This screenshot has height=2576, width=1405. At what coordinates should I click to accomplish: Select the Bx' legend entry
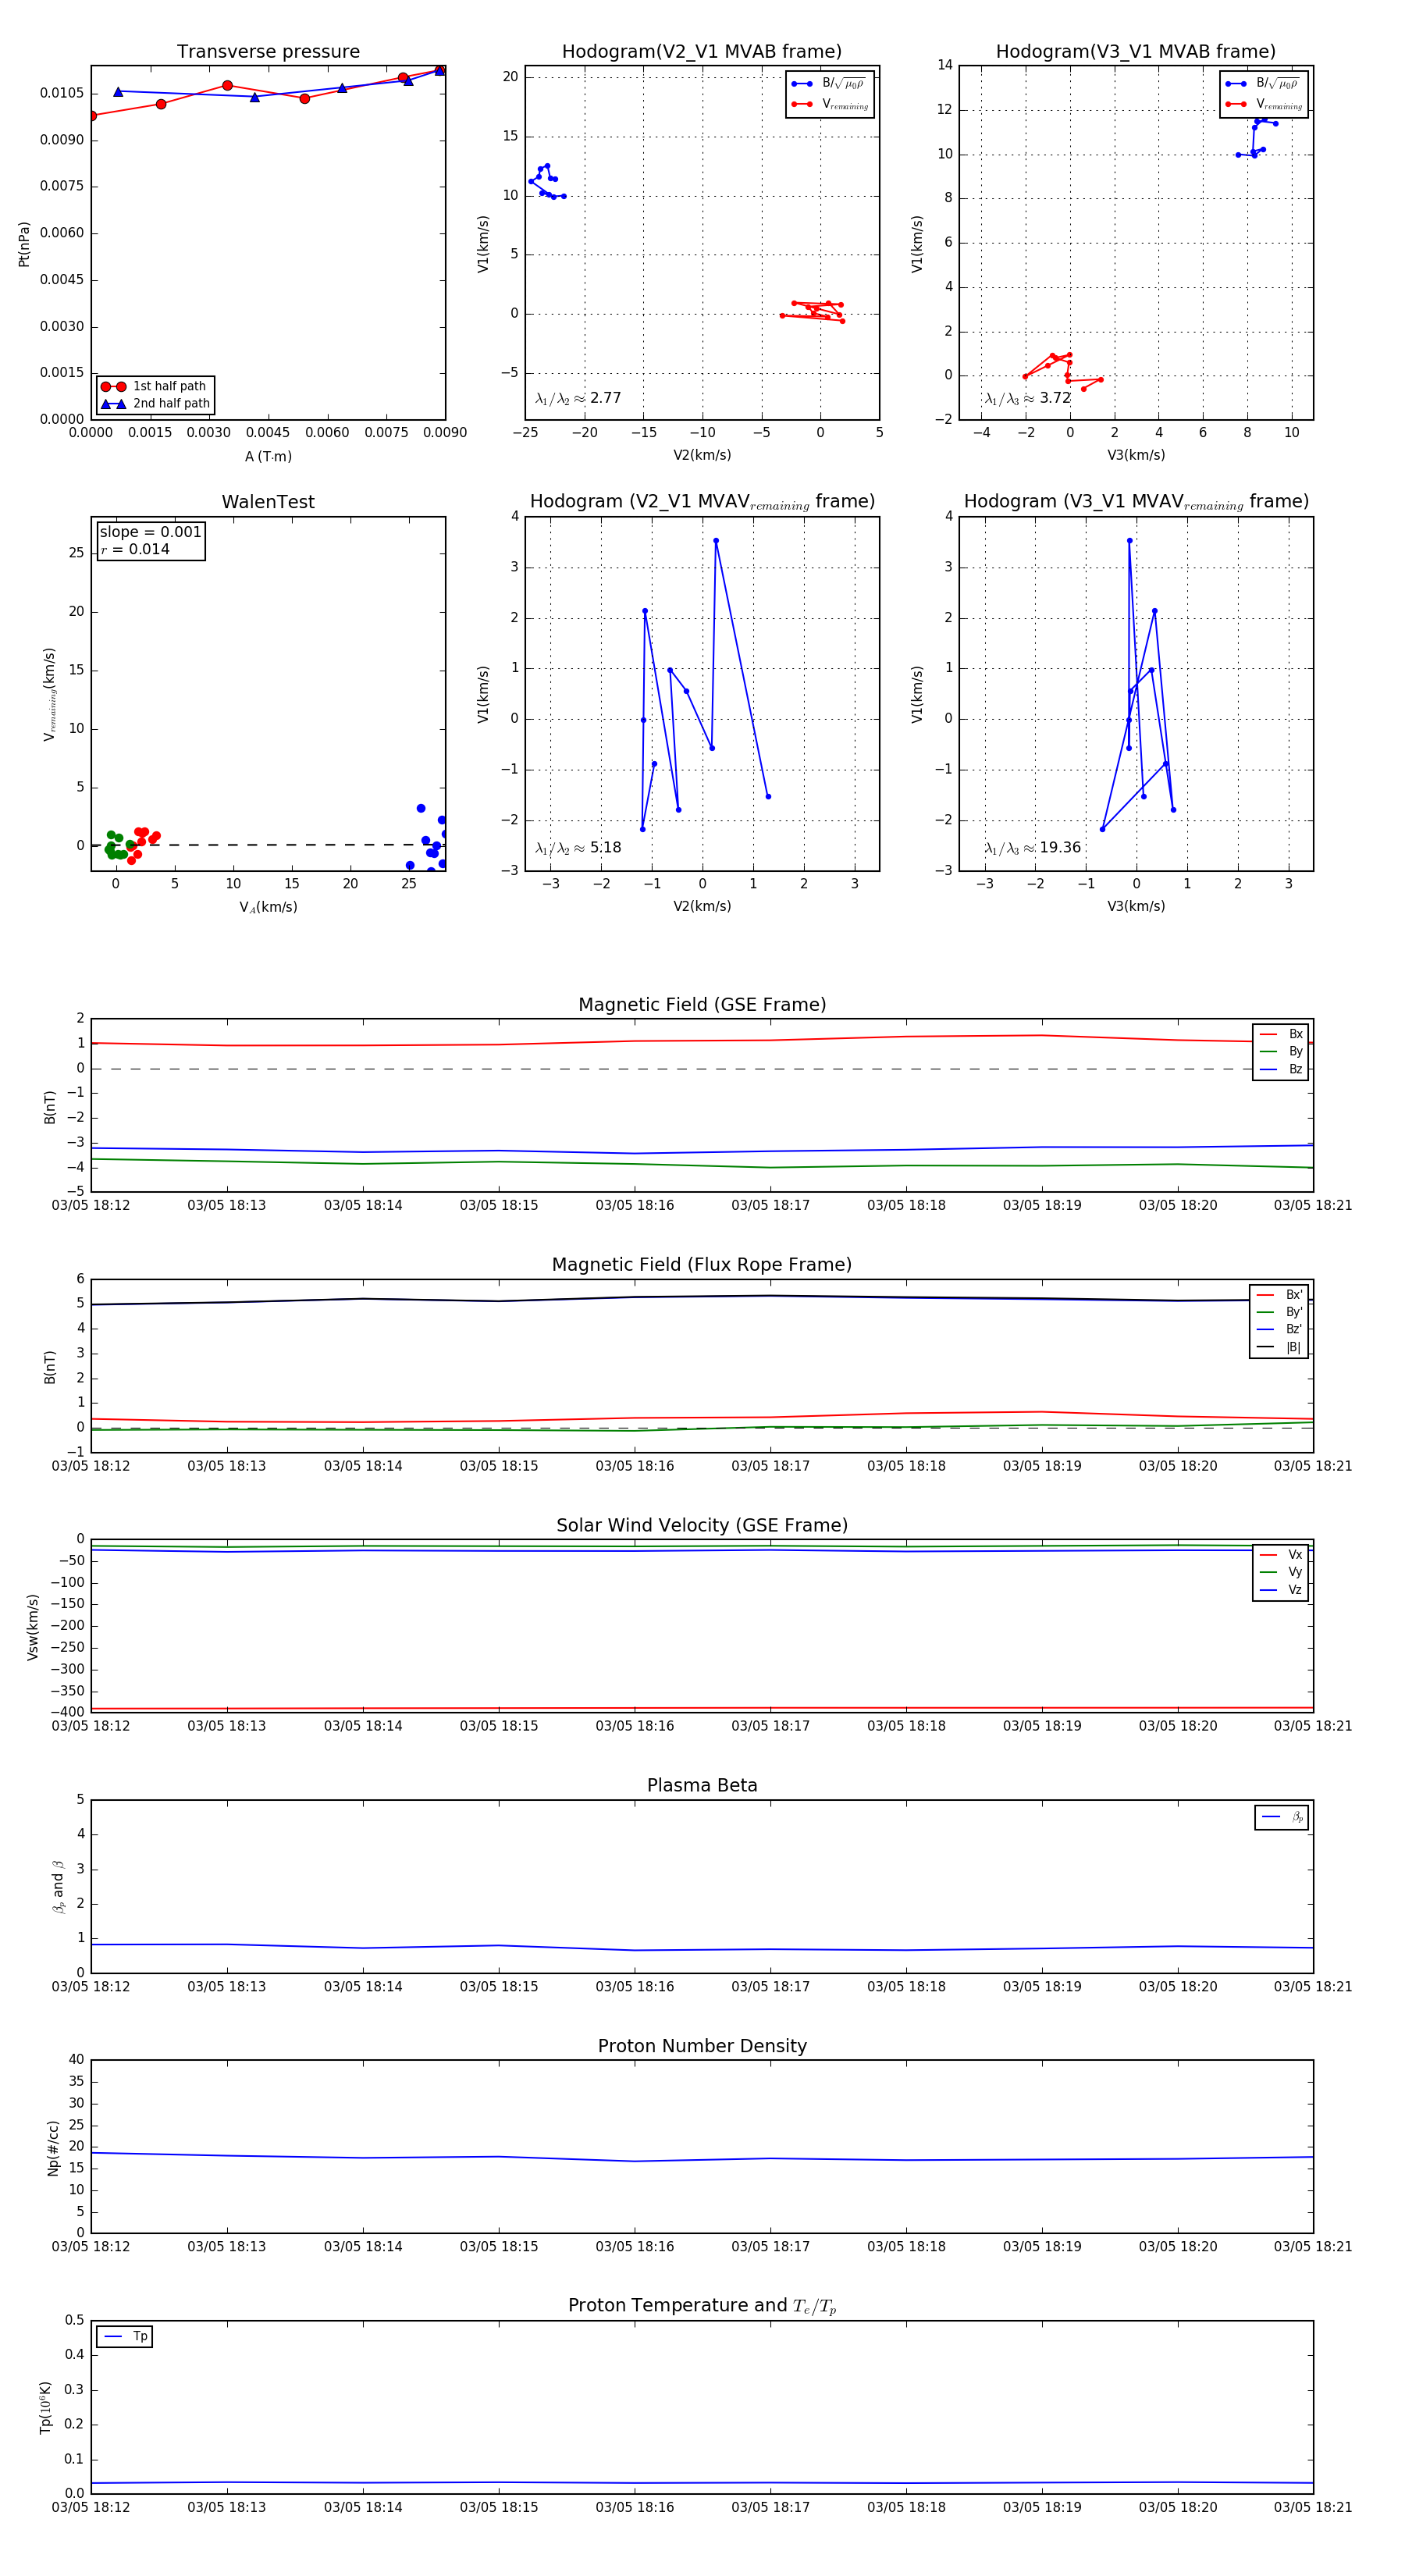[1280, 1294]
